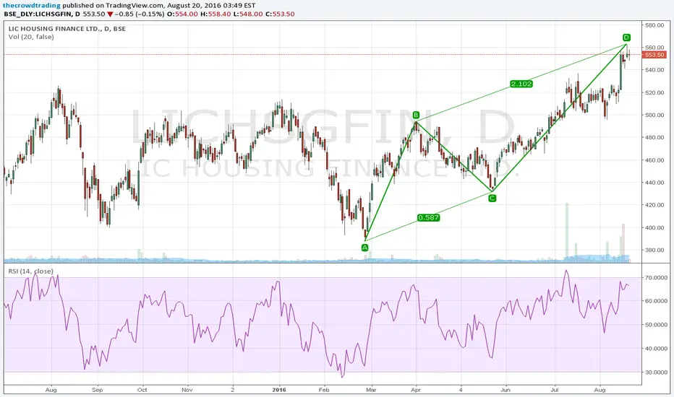Click the L:548.00 low value
674x397 pixels.
tap(248, 14)
